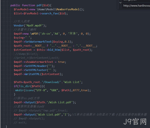Click the commented // exit; line
Image resolution: width=150 pixels, height=128 pixels.
coord(20,123)
